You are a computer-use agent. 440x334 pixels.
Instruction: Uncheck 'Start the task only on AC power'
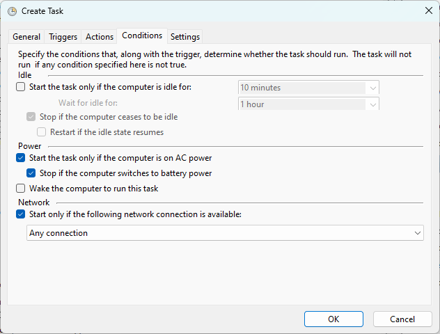click(20, 158)
